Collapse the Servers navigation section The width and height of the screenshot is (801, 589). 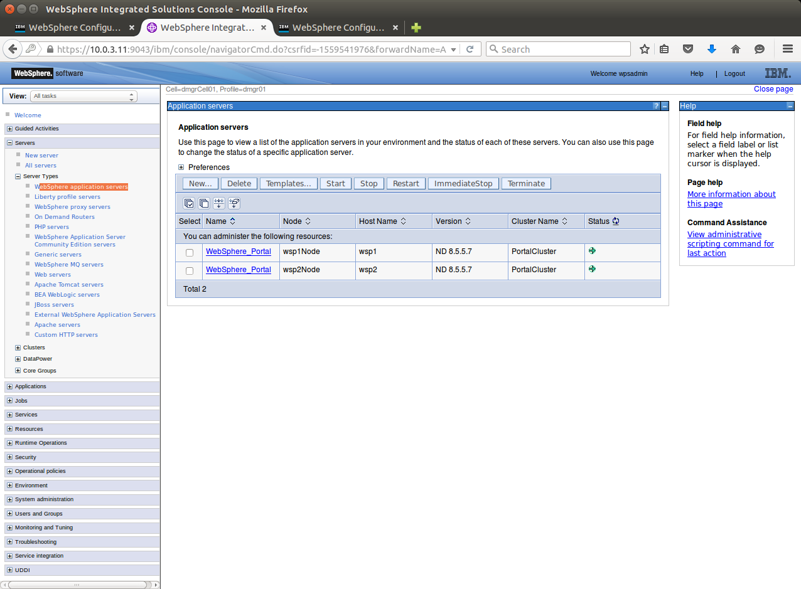tap(9, 143)
